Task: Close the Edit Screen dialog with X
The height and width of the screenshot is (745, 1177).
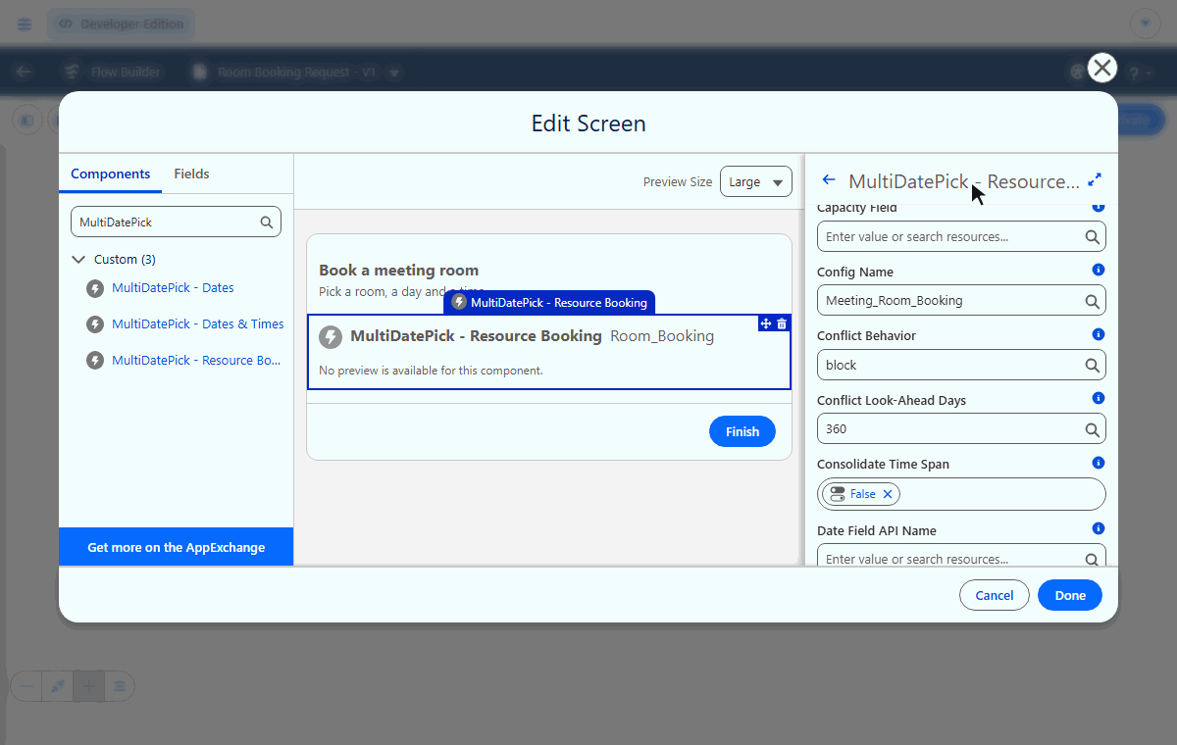Action: 1103,68
